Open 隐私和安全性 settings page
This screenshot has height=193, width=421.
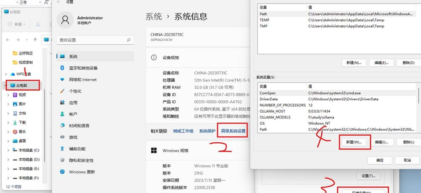[81, 160]
